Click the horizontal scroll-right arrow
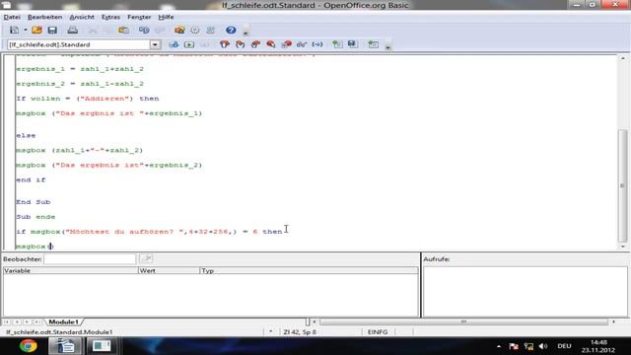 (x=613, y=321)
